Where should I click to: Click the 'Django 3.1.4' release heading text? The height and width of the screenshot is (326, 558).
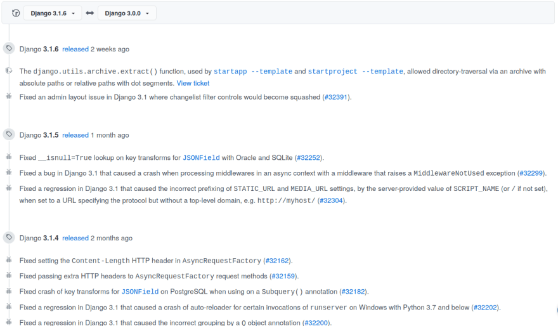39,238
